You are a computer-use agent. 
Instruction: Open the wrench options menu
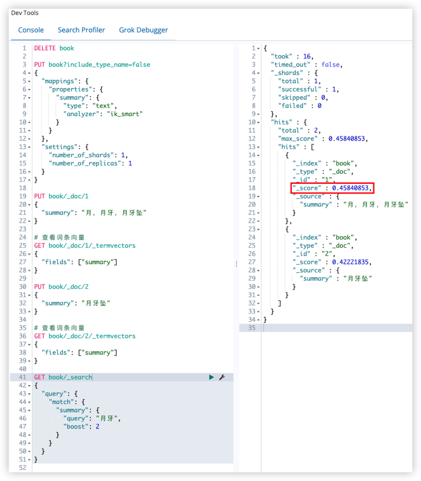tap(222, 377)
